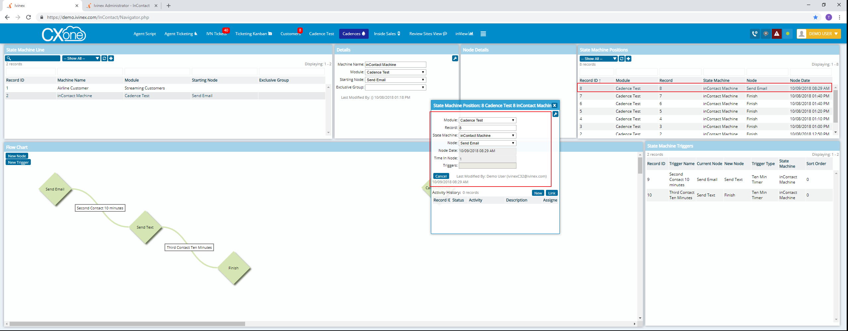Open the inView menu item
Screen dimensions: 848x331
pyautogui.click(x=464, y=34)
